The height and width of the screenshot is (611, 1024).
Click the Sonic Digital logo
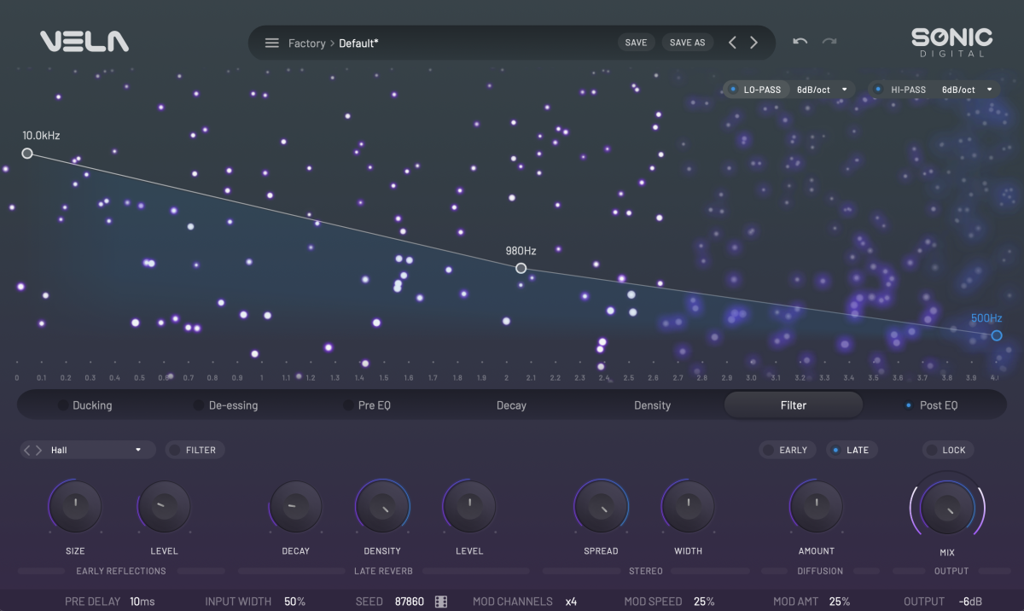(x=951, y=42)
